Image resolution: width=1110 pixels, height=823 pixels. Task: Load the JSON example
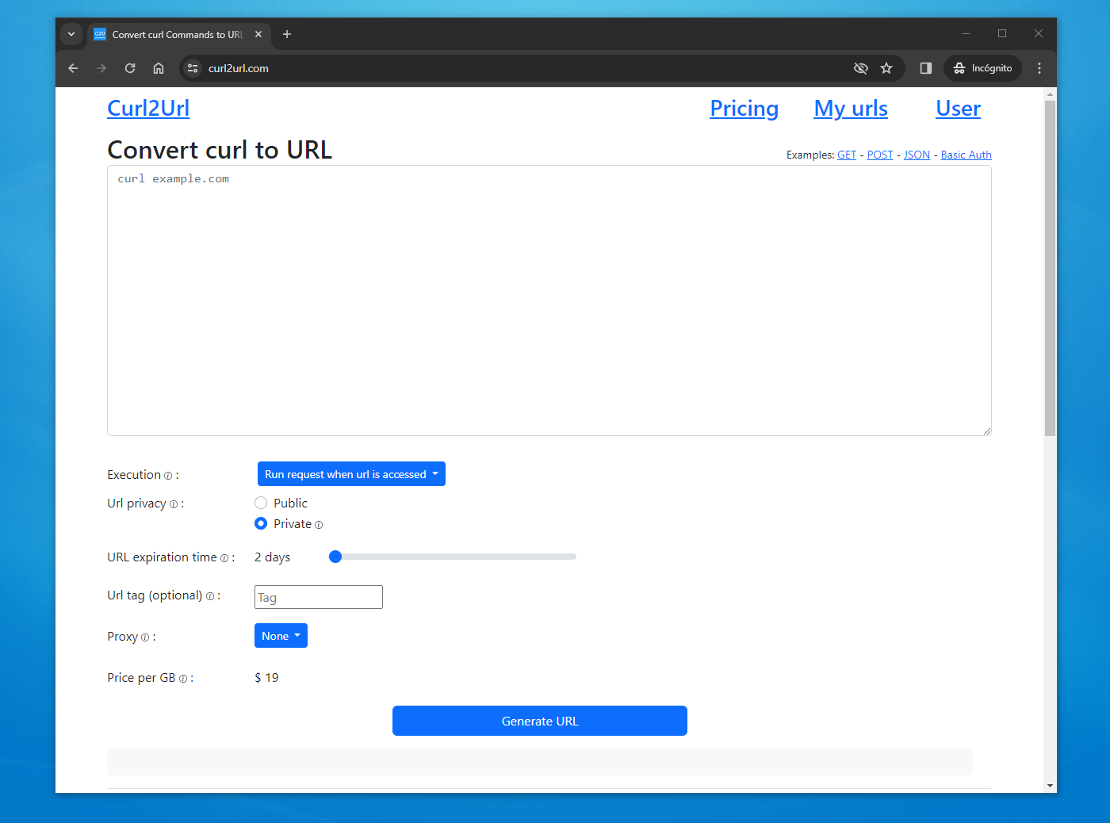click(917, 155)
